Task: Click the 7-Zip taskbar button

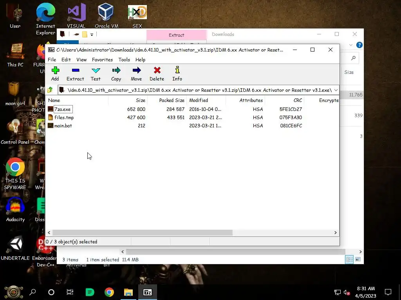Action: (x=148, y=292)
